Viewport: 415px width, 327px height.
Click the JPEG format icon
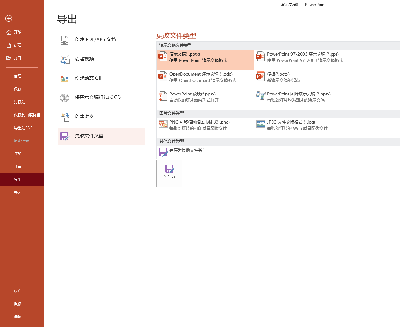260,124
